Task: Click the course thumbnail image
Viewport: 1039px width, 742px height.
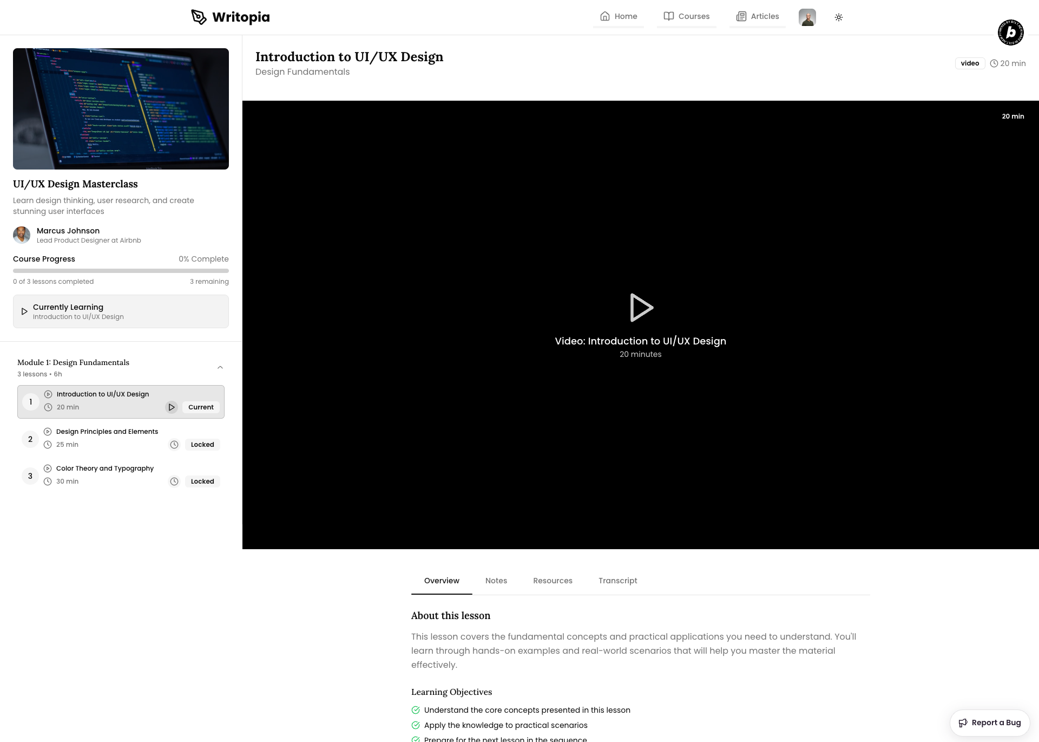Action: [121, 109]
